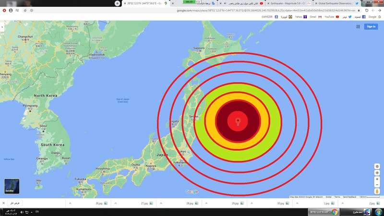This screenshot has width=384, height=216.
Task: Open Street View pegman
Action: point(377,191)
